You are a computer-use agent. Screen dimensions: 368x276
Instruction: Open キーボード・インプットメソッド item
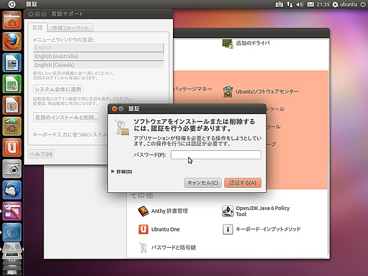tap(261, 229)
